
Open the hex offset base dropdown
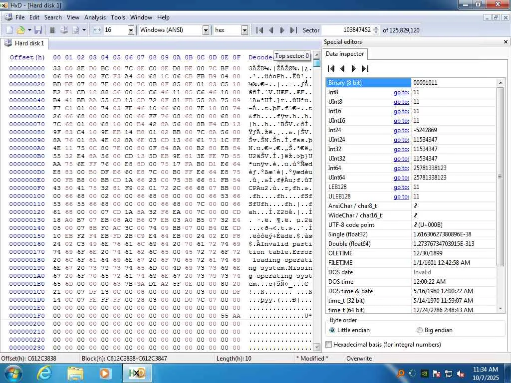point(245,30)
